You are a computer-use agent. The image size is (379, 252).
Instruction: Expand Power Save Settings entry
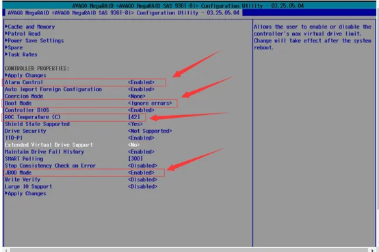(34, 40)
